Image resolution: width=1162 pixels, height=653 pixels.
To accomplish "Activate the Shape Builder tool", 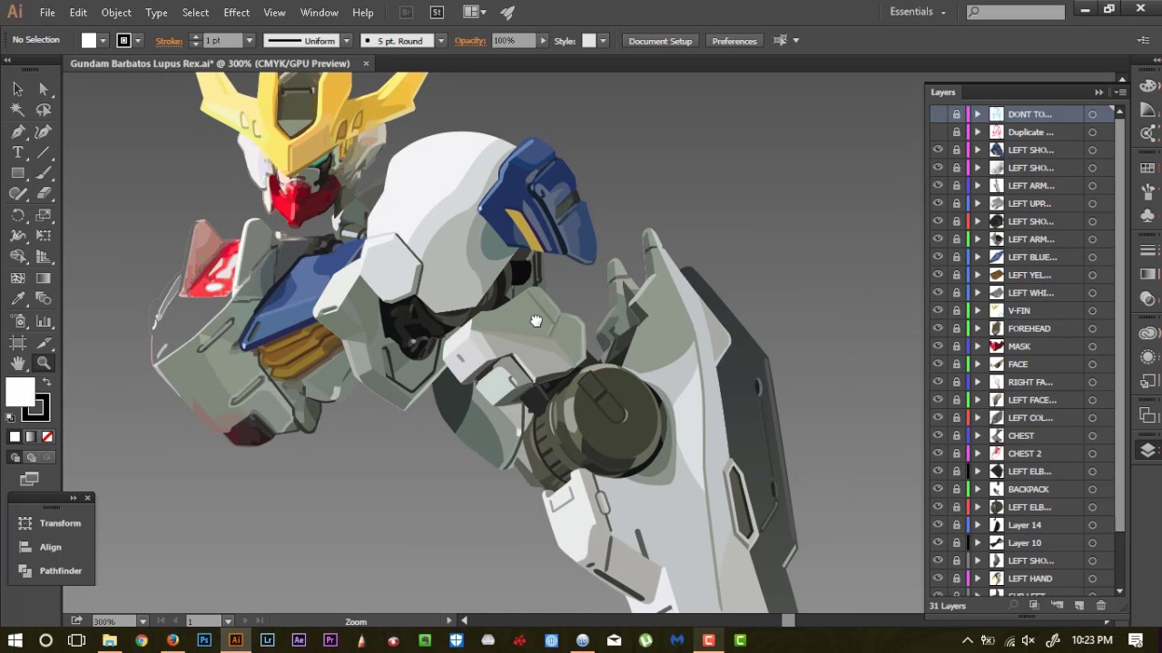I will (17, 258).
